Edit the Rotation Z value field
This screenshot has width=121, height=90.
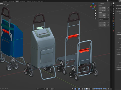click(x=103, y=17)
